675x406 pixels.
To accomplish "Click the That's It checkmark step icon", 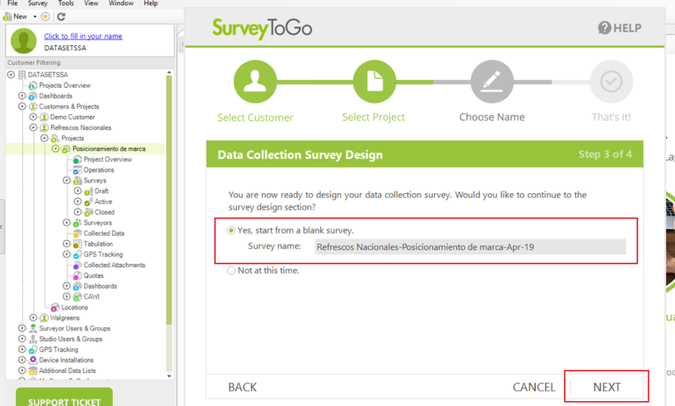I will pyautogui.click(x=612, y=81).
